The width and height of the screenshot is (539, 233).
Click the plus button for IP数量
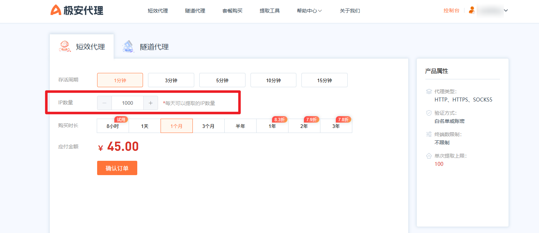point(151,103)
